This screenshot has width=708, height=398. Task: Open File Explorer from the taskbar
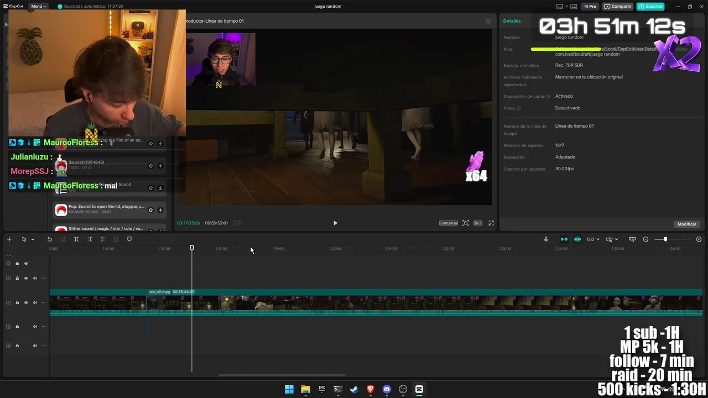click(x=305, y=389)
